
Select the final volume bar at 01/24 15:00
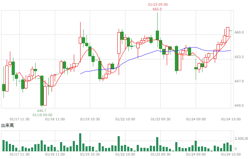coord(231,148)
